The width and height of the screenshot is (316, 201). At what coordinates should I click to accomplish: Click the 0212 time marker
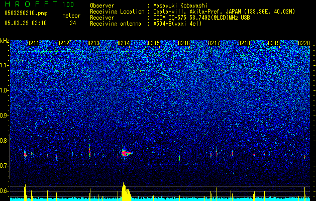63,43
